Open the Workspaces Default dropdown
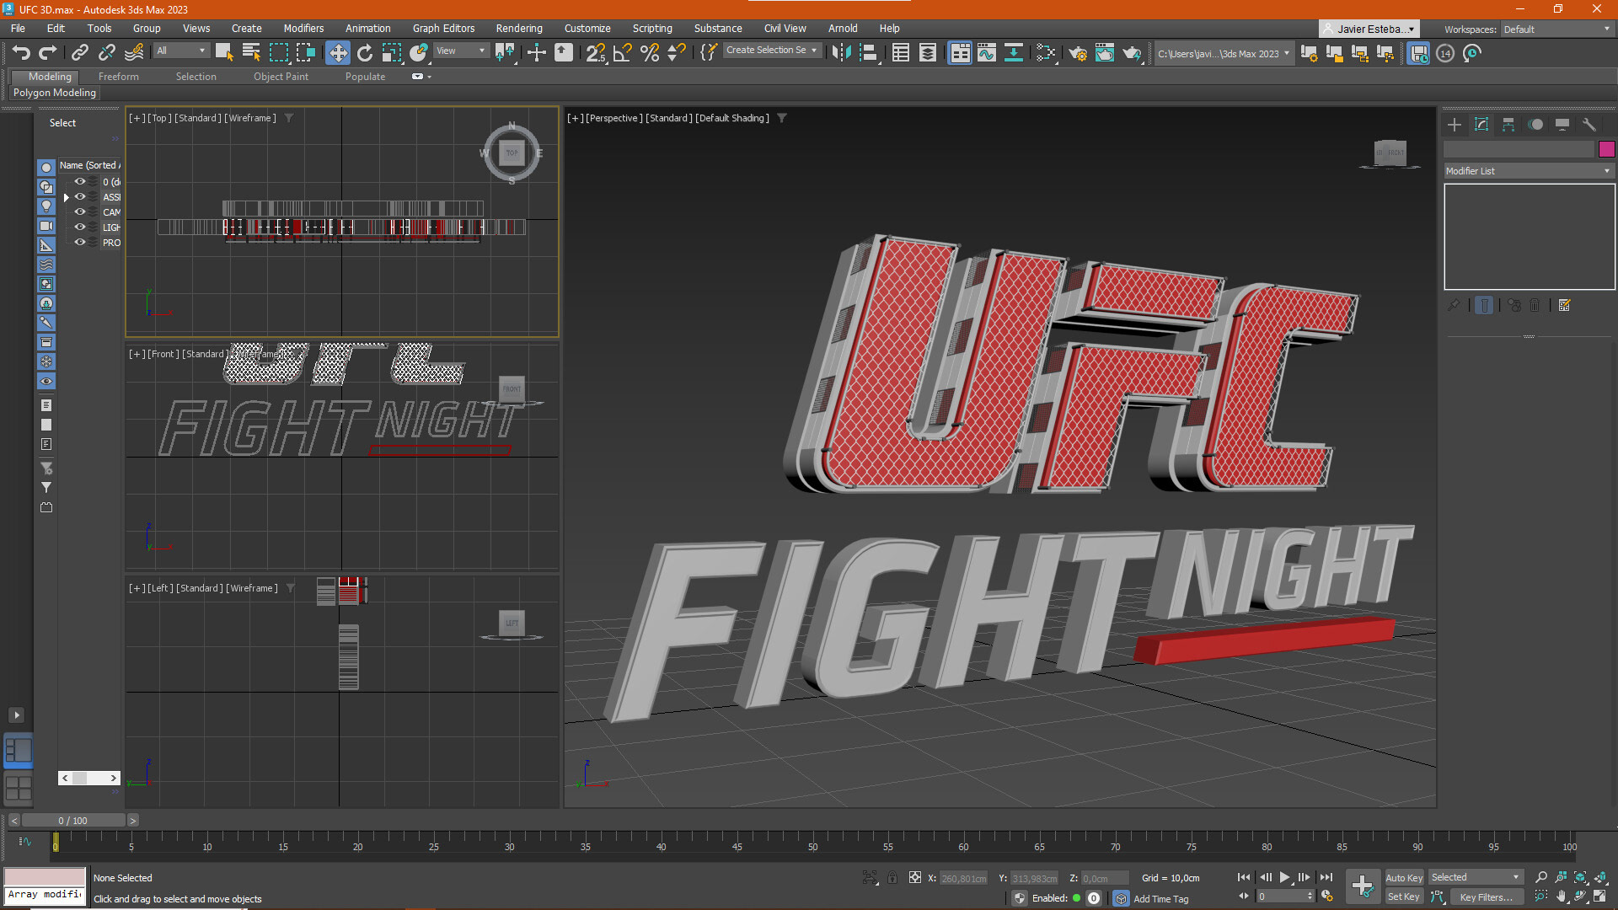This screenshot has height=910, width=1618. (1556, 29)
